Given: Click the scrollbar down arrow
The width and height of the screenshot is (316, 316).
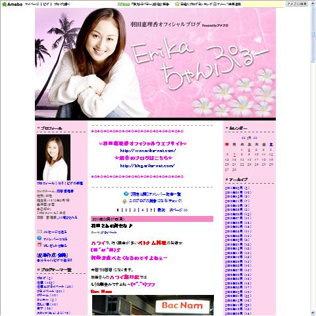Looking at the screenshot, I should 313,313.
